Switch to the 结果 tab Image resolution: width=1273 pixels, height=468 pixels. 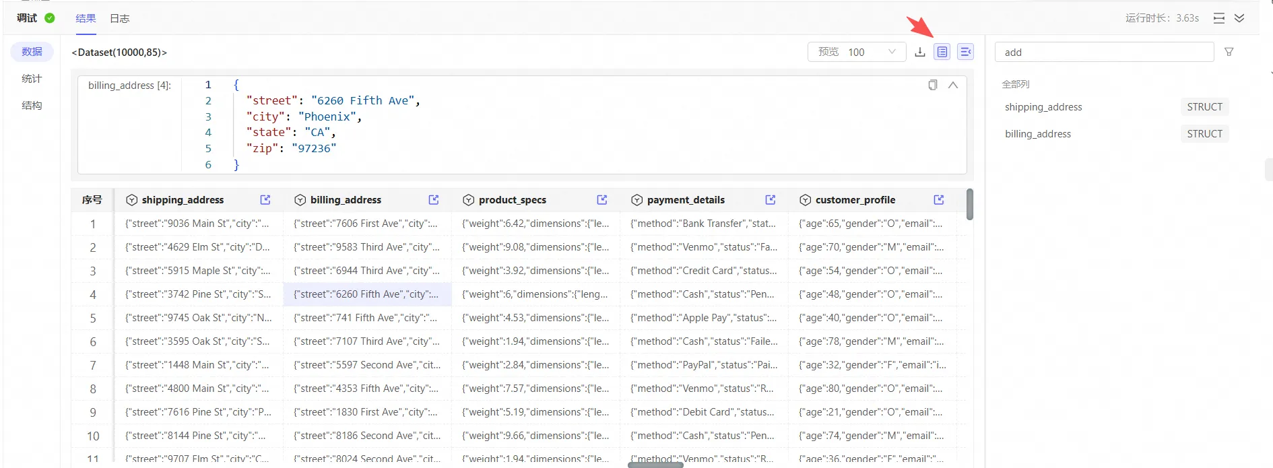(86, 18)
